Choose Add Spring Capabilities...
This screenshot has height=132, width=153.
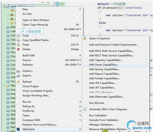tap(104, 69)
